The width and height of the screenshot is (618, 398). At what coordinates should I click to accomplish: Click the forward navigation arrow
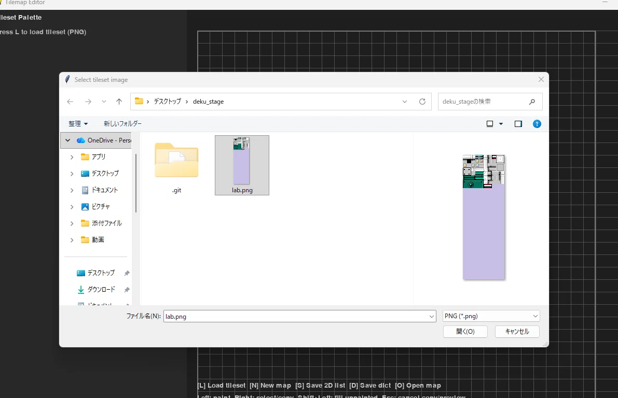pos(88,102)
